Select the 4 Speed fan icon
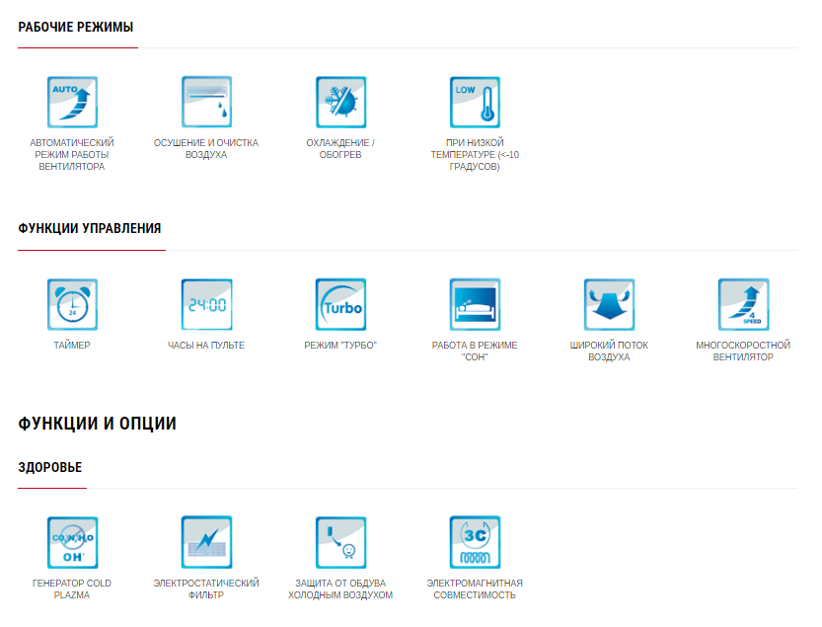Image resolution: width=822 pixels, height=627 pixels. point(743,304)
